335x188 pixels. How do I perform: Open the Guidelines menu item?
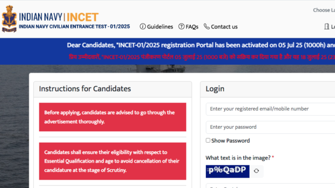160,27
